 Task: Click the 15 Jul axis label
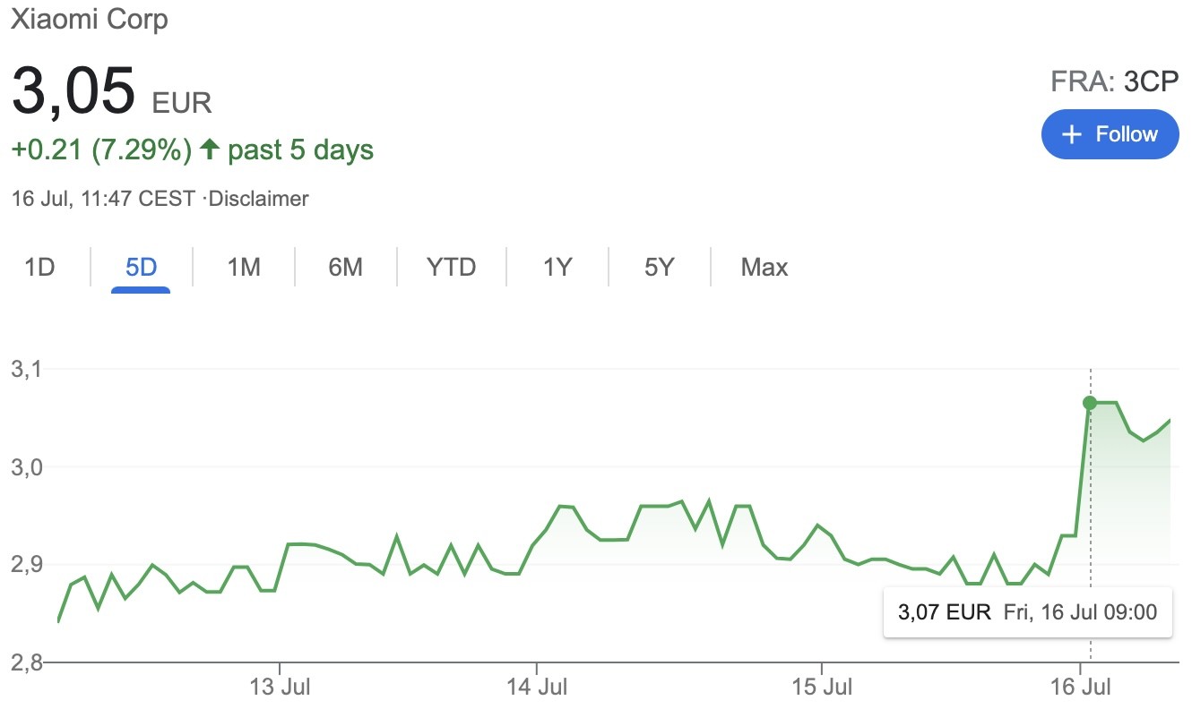pos(821,688)
